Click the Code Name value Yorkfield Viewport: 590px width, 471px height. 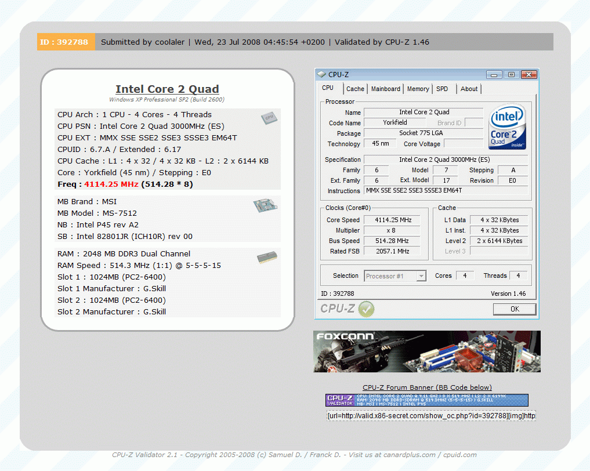(394, 122)
